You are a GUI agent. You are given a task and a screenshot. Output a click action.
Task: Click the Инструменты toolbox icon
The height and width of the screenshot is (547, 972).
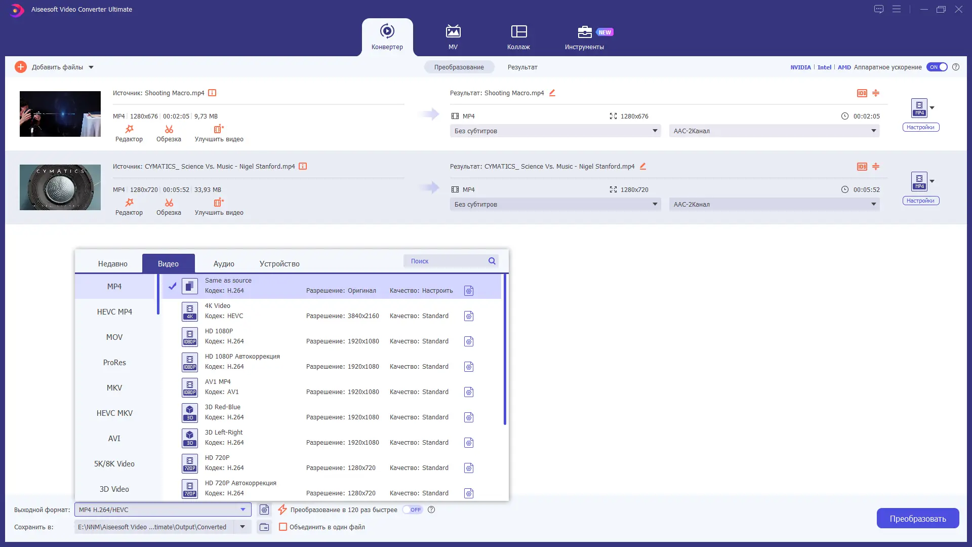point(584,32)
